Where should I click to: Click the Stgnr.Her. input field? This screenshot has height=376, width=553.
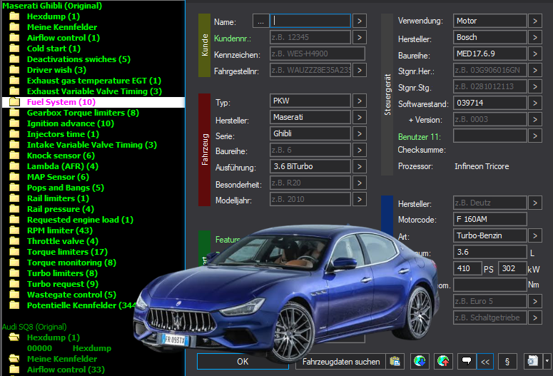[x=490, y=70]
